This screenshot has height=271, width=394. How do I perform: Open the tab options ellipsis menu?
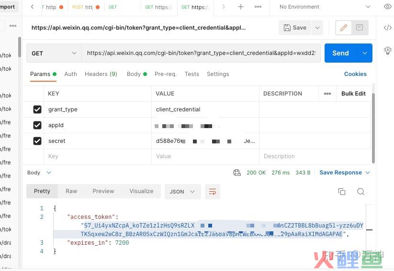click(x=258, y=7)
